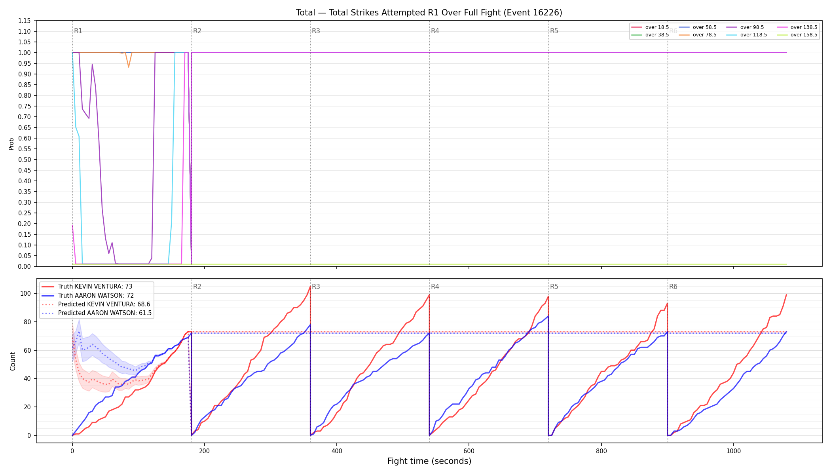Click the 'Fight time (seconds)' axis label
The height and width of the screenshot is (475, 831).
[429, 461]
